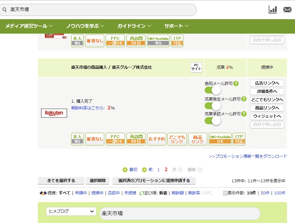Click the 広告リンクへ button
This screenshot has width=295, height=223.
[267, 83]
